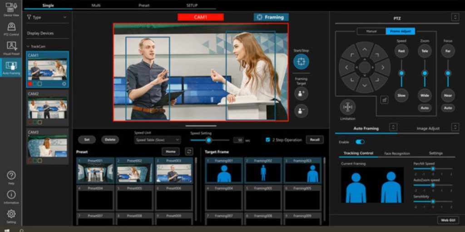Click the add Framing Target person icon
This screenshot has height=232, width=465.
[301, 93]
